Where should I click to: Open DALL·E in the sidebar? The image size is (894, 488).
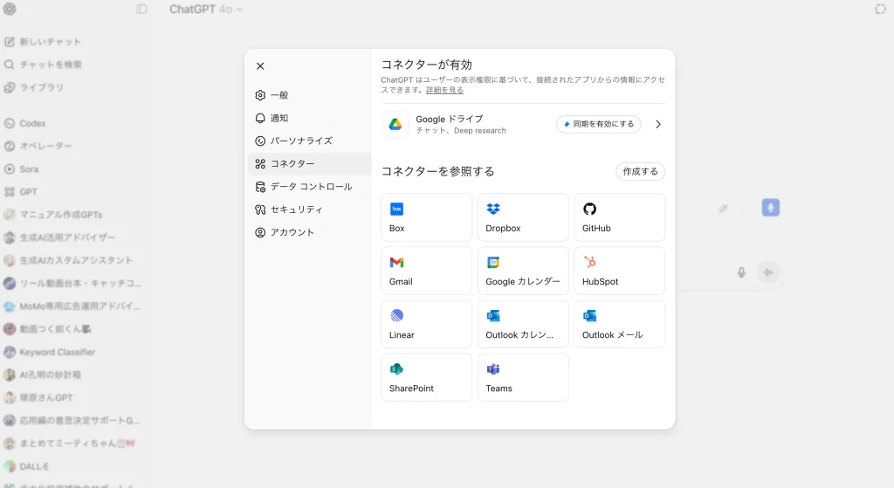tap(26, 466)
